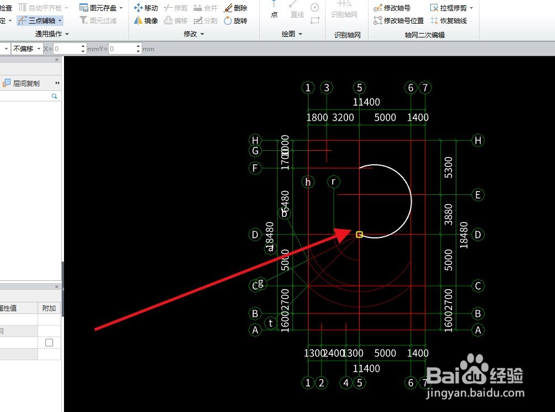Select the 三点辅轴 three-point auxiliary axis tool
The height and width of the screenshot is (412, 555).
37,20
